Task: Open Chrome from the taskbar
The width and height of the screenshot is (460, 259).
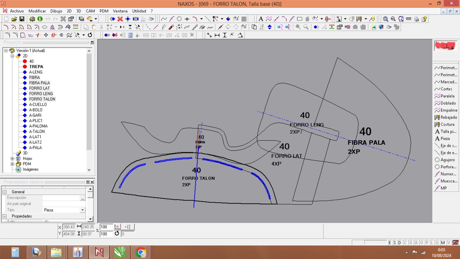Action: point(141,253)
